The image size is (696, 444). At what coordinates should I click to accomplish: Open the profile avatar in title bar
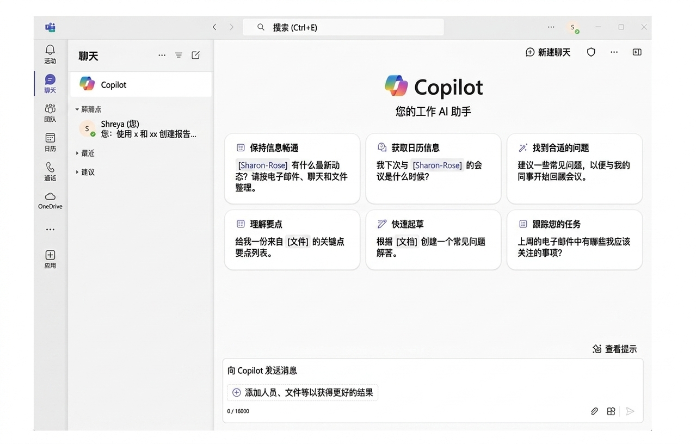coord(572,27)
